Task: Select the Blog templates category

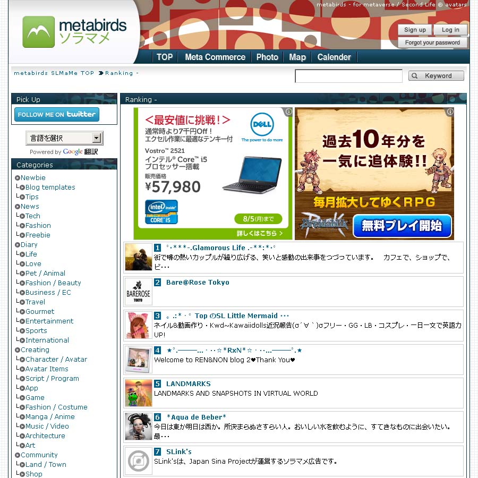Action: (50, 187)
